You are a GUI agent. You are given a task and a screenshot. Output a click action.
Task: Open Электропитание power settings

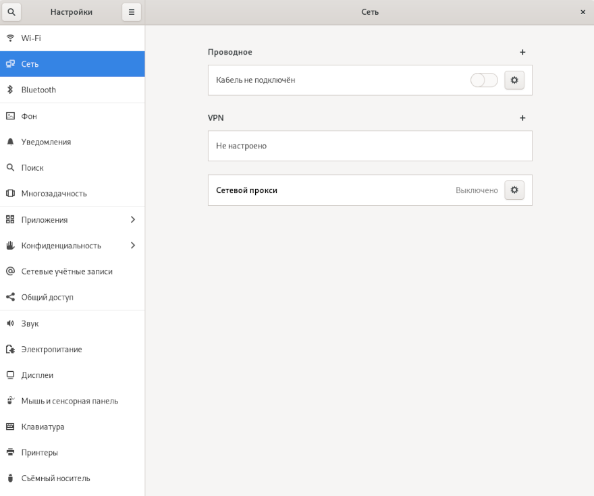pyautogui.click(x=51, y=350)
